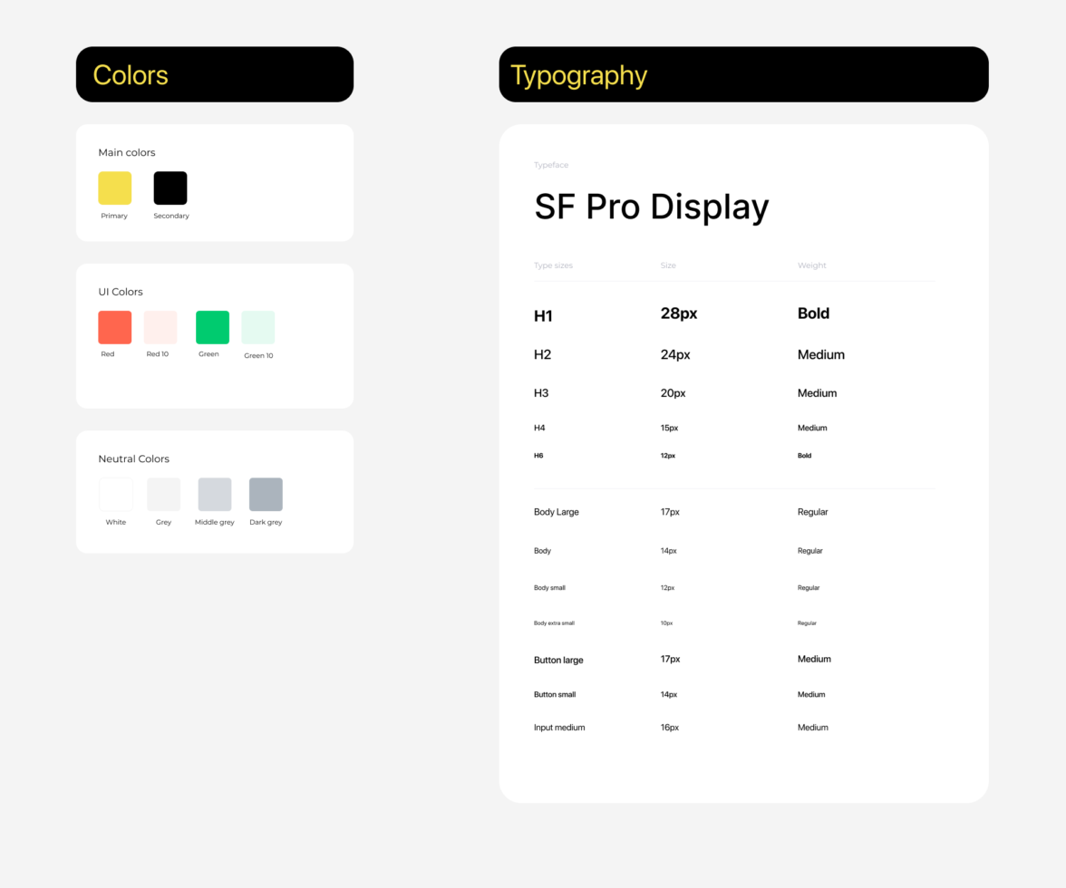Click Medium weight in Button large row

tap(814, 659)
